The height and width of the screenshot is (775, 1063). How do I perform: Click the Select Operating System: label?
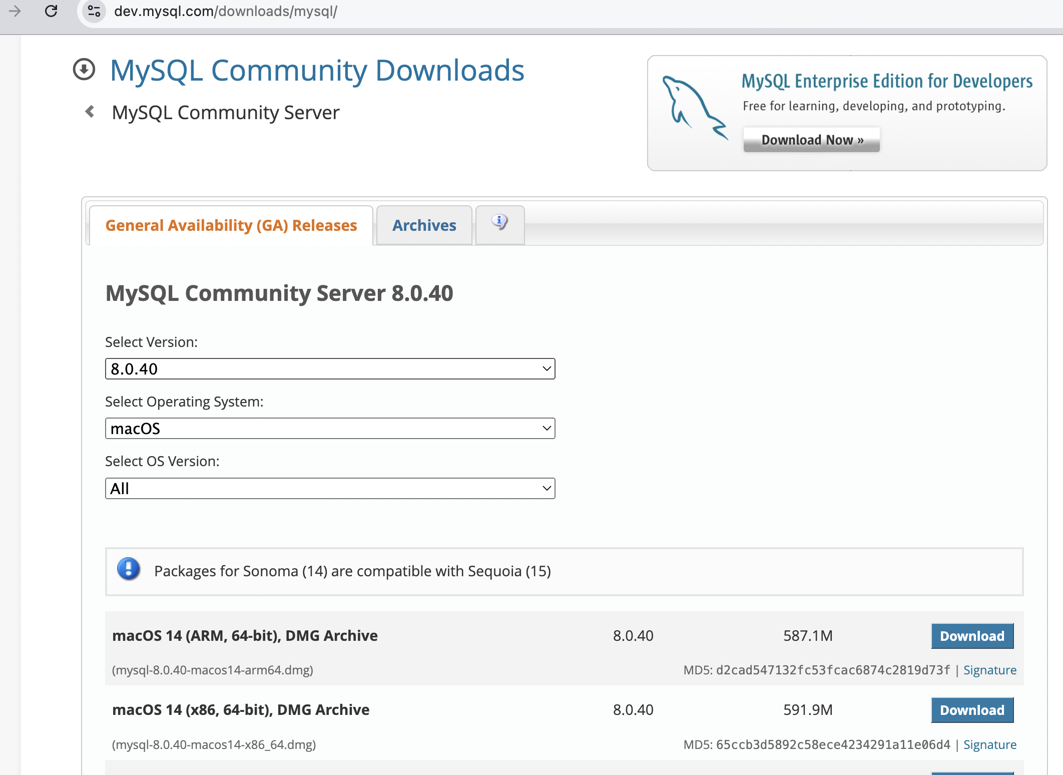[x=184, y=402]
